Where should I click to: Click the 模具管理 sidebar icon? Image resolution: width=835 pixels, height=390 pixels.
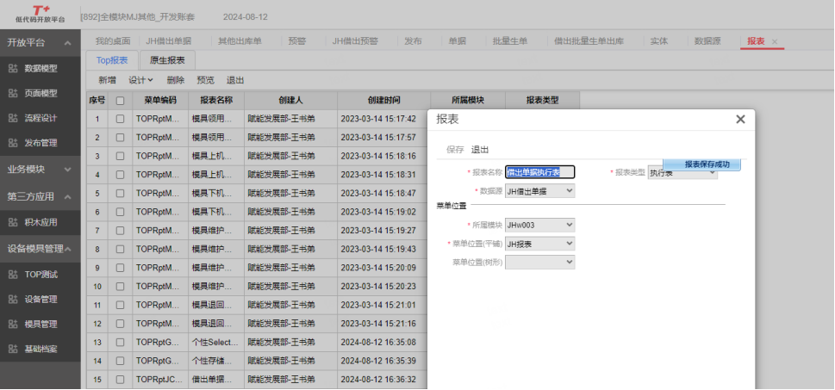[x=13, y=324]
